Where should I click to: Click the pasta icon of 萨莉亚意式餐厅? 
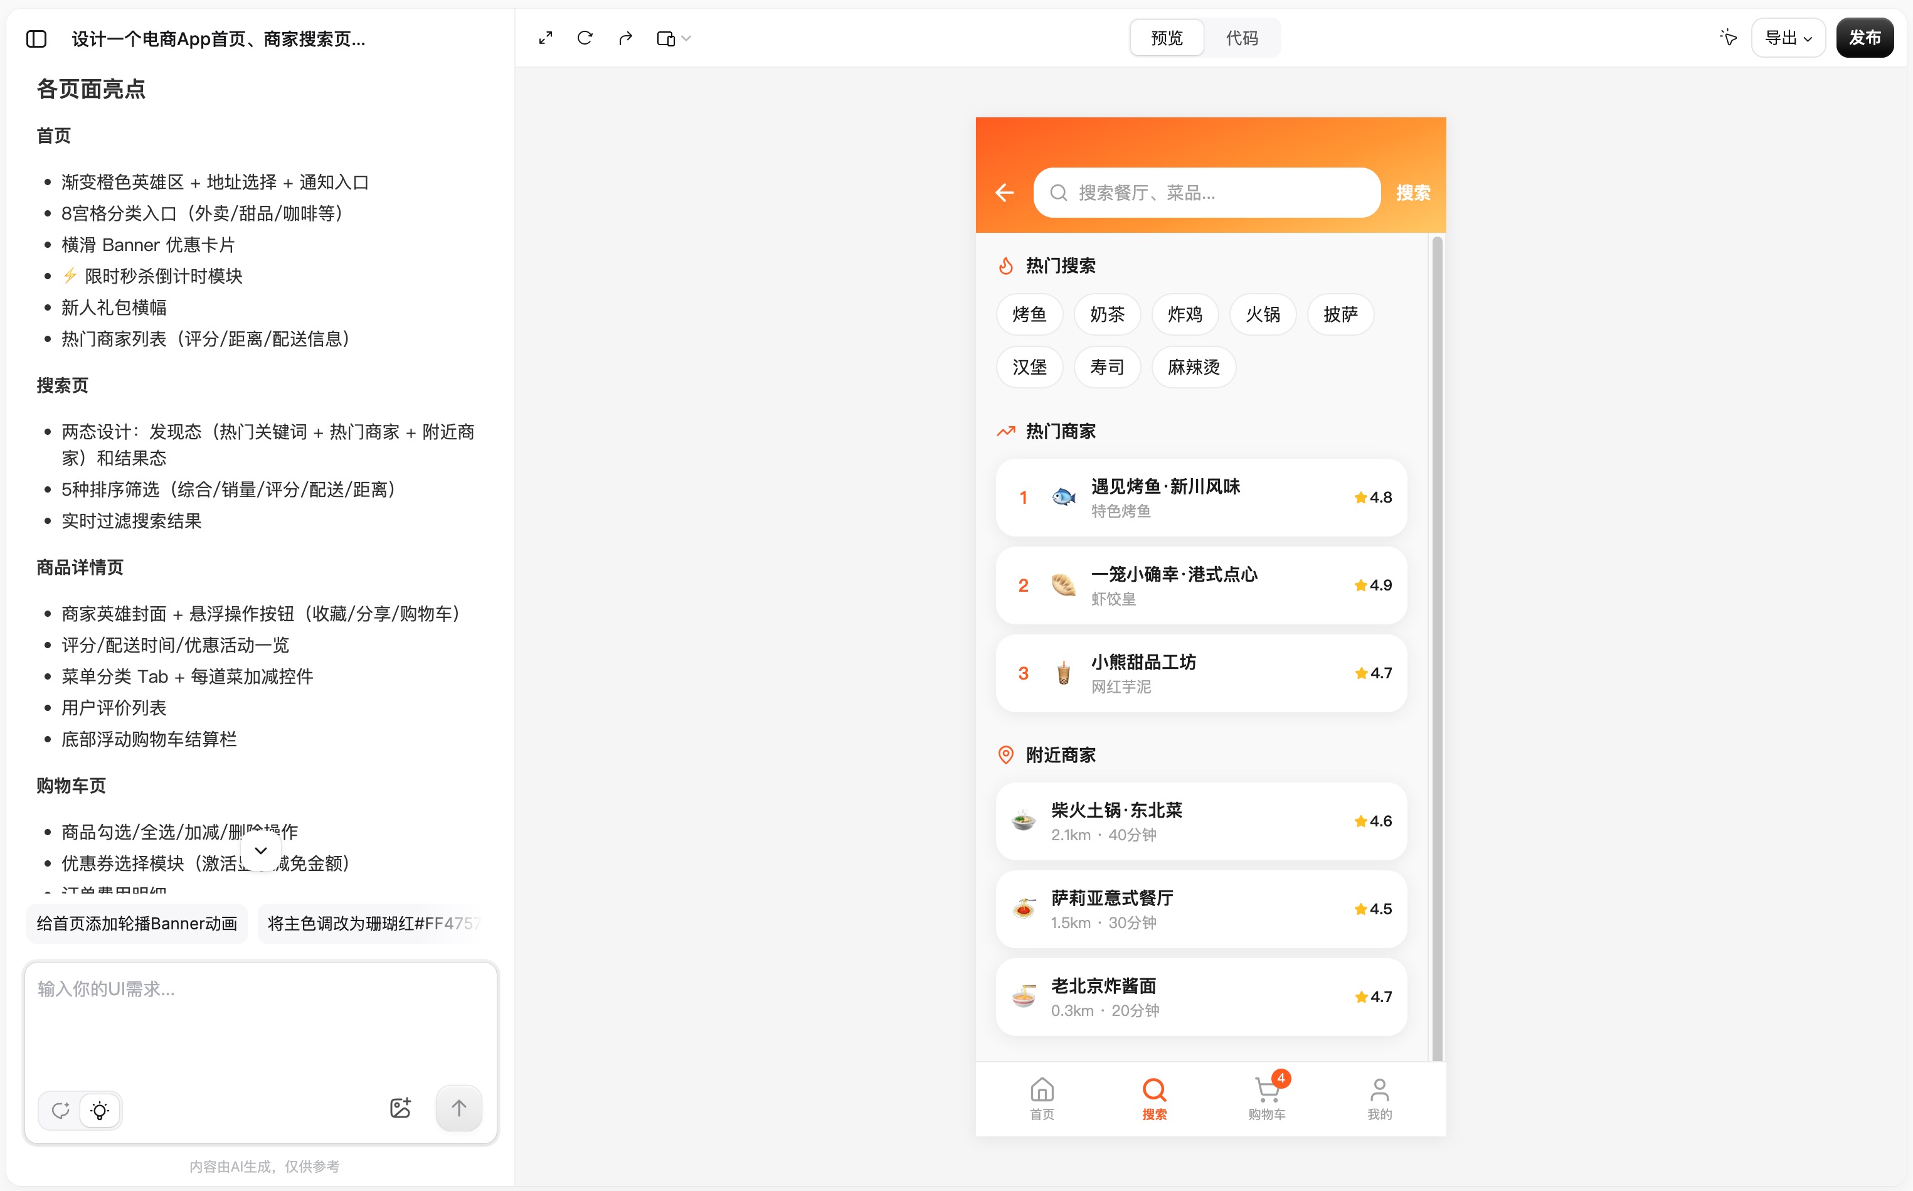coord(1024,909)
